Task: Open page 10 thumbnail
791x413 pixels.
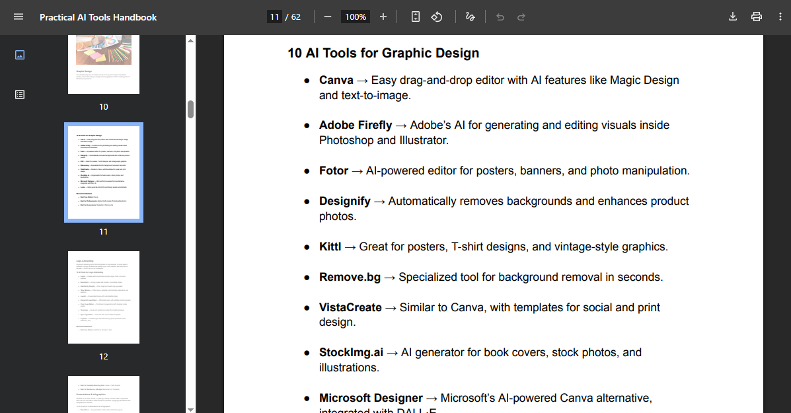Action: (x=103, y=64)
